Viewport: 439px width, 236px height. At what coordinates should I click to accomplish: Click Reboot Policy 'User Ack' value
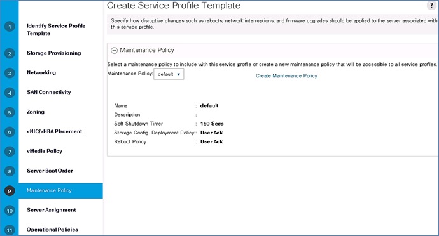[212, 141]
